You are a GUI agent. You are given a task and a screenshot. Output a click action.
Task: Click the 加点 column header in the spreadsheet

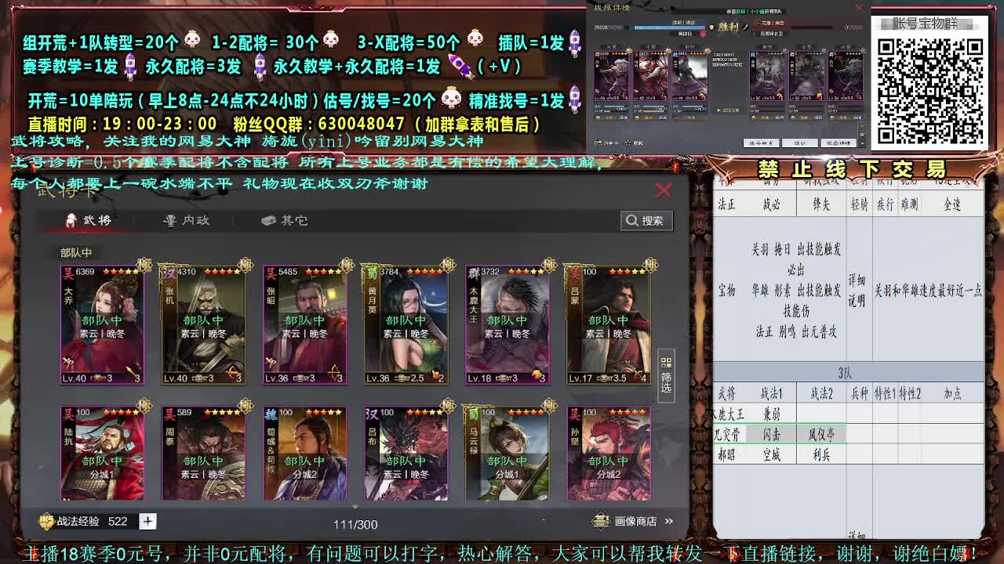pyautogui.click(x=952, y=393)
